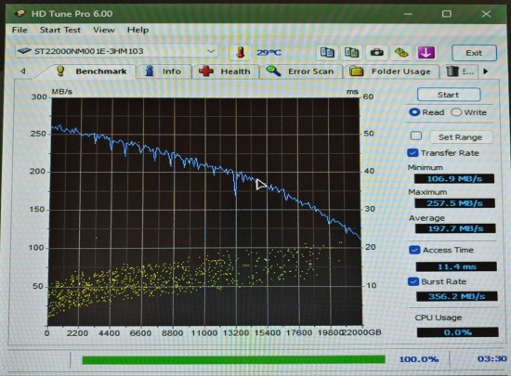
Task: Click the lightbulb icon on Benchmark tab
Action: point(60,71)
